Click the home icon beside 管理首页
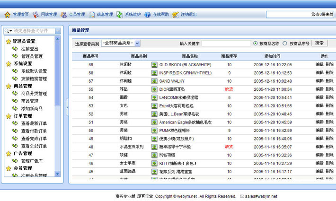This screenshot has height=201, width=336. pos(8,15)
